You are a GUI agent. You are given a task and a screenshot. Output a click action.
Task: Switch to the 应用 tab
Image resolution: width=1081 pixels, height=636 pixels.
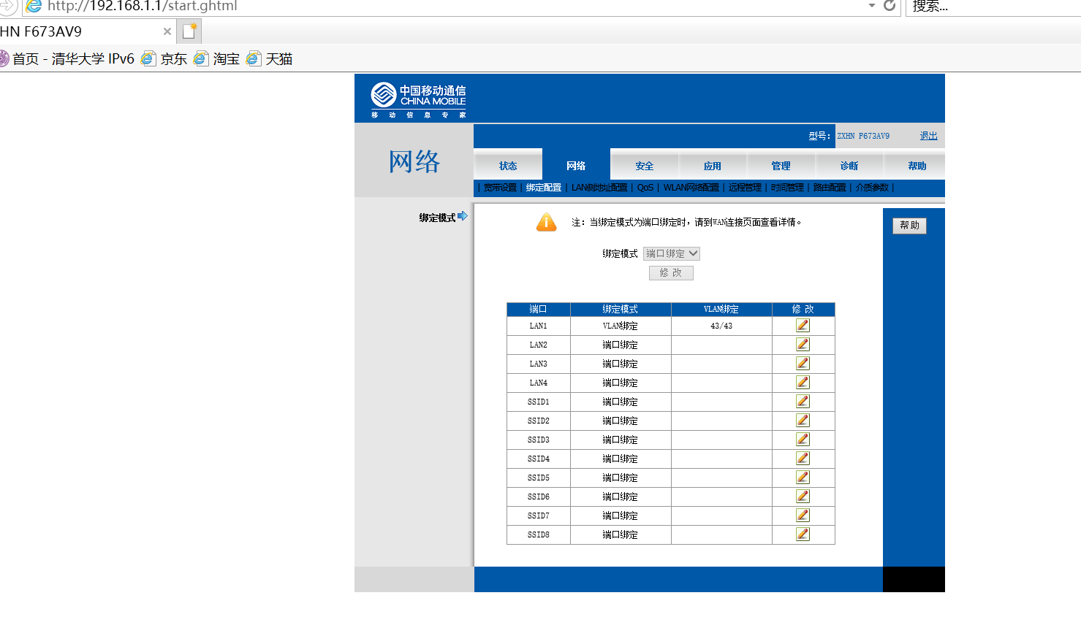coord(713,166)
